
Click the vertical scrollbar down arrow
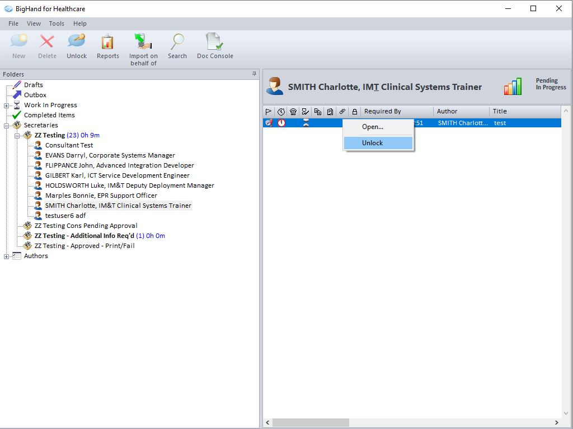click(566, 414)
